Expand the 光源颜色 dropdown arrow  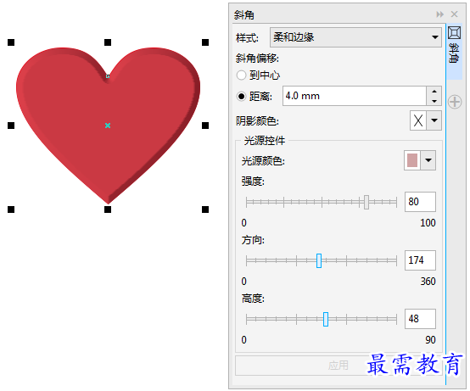pos(428,160)
